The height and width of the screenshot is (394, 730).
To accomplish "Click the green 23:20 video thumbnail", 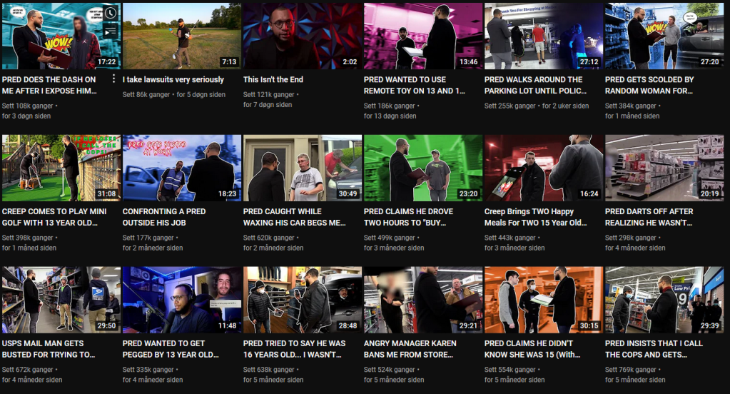I will 422,168.
